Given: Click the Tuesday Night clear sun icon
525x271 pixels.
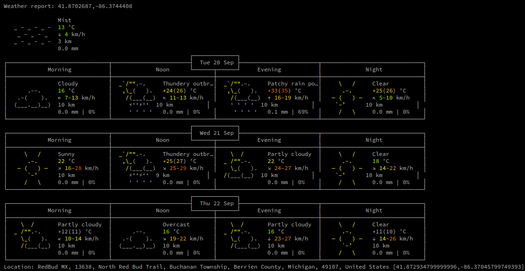Looking at the screenshot, I should pos(347,98).
